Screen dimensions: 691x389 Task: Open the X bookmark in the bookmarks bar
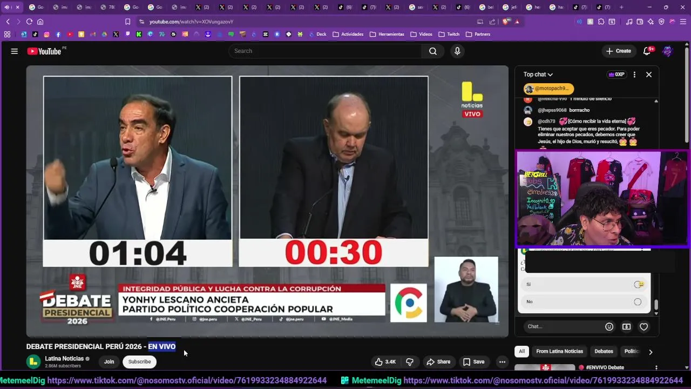point(116,34)
